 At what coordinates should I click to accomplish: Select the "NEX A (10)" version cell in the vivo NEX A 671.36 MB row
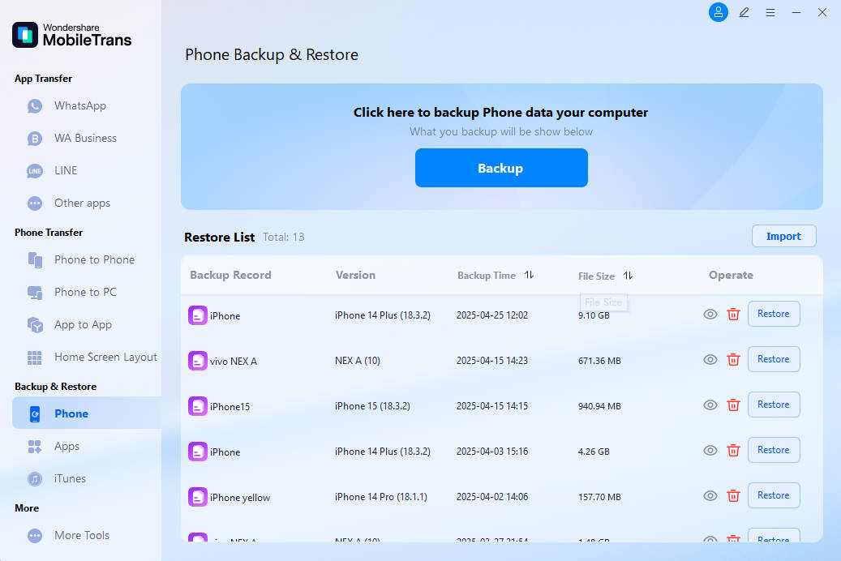coord(357,361)
